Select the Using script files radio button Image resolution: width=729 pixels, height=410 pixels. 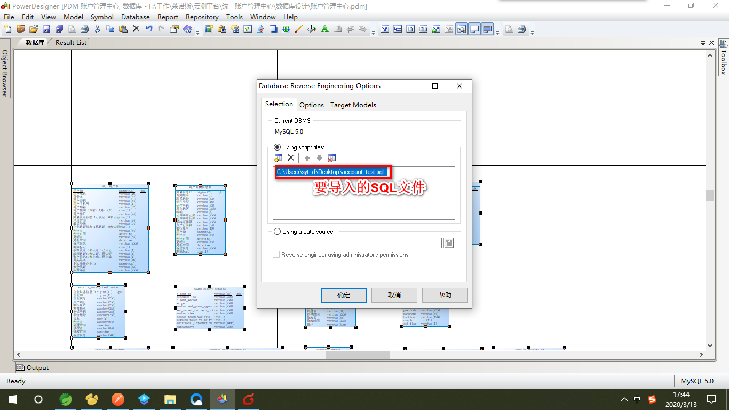click(277, 147)
